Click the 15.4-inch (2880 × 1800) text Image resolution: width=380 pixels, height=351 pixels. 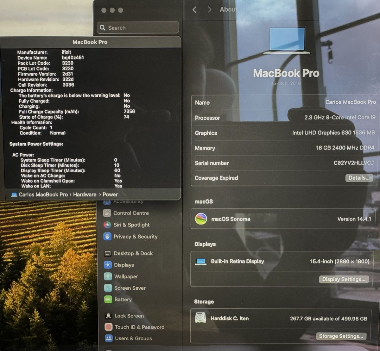(x=340, y=261)
